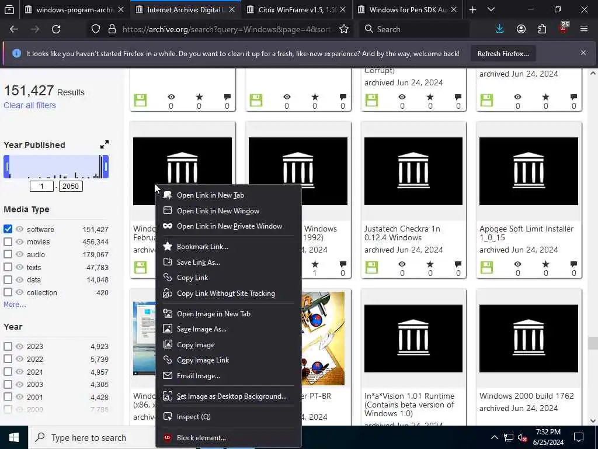Click the site padlock icon
598x449 pixels.
coord(112,29)
